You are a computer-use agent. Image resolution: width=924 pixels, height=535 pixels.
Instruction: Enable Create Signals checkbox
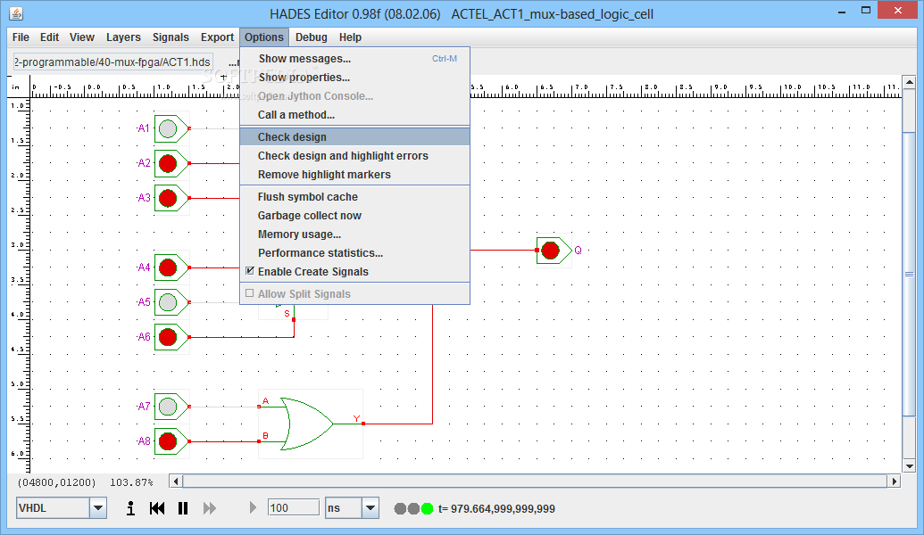[x=250, y=271]
